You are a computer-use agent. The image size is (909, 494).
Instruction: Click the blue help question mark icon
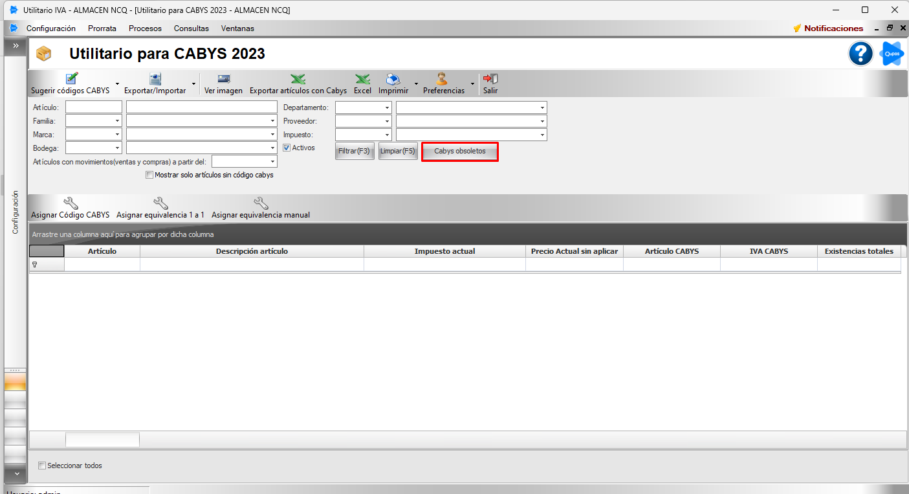point(860,54)
